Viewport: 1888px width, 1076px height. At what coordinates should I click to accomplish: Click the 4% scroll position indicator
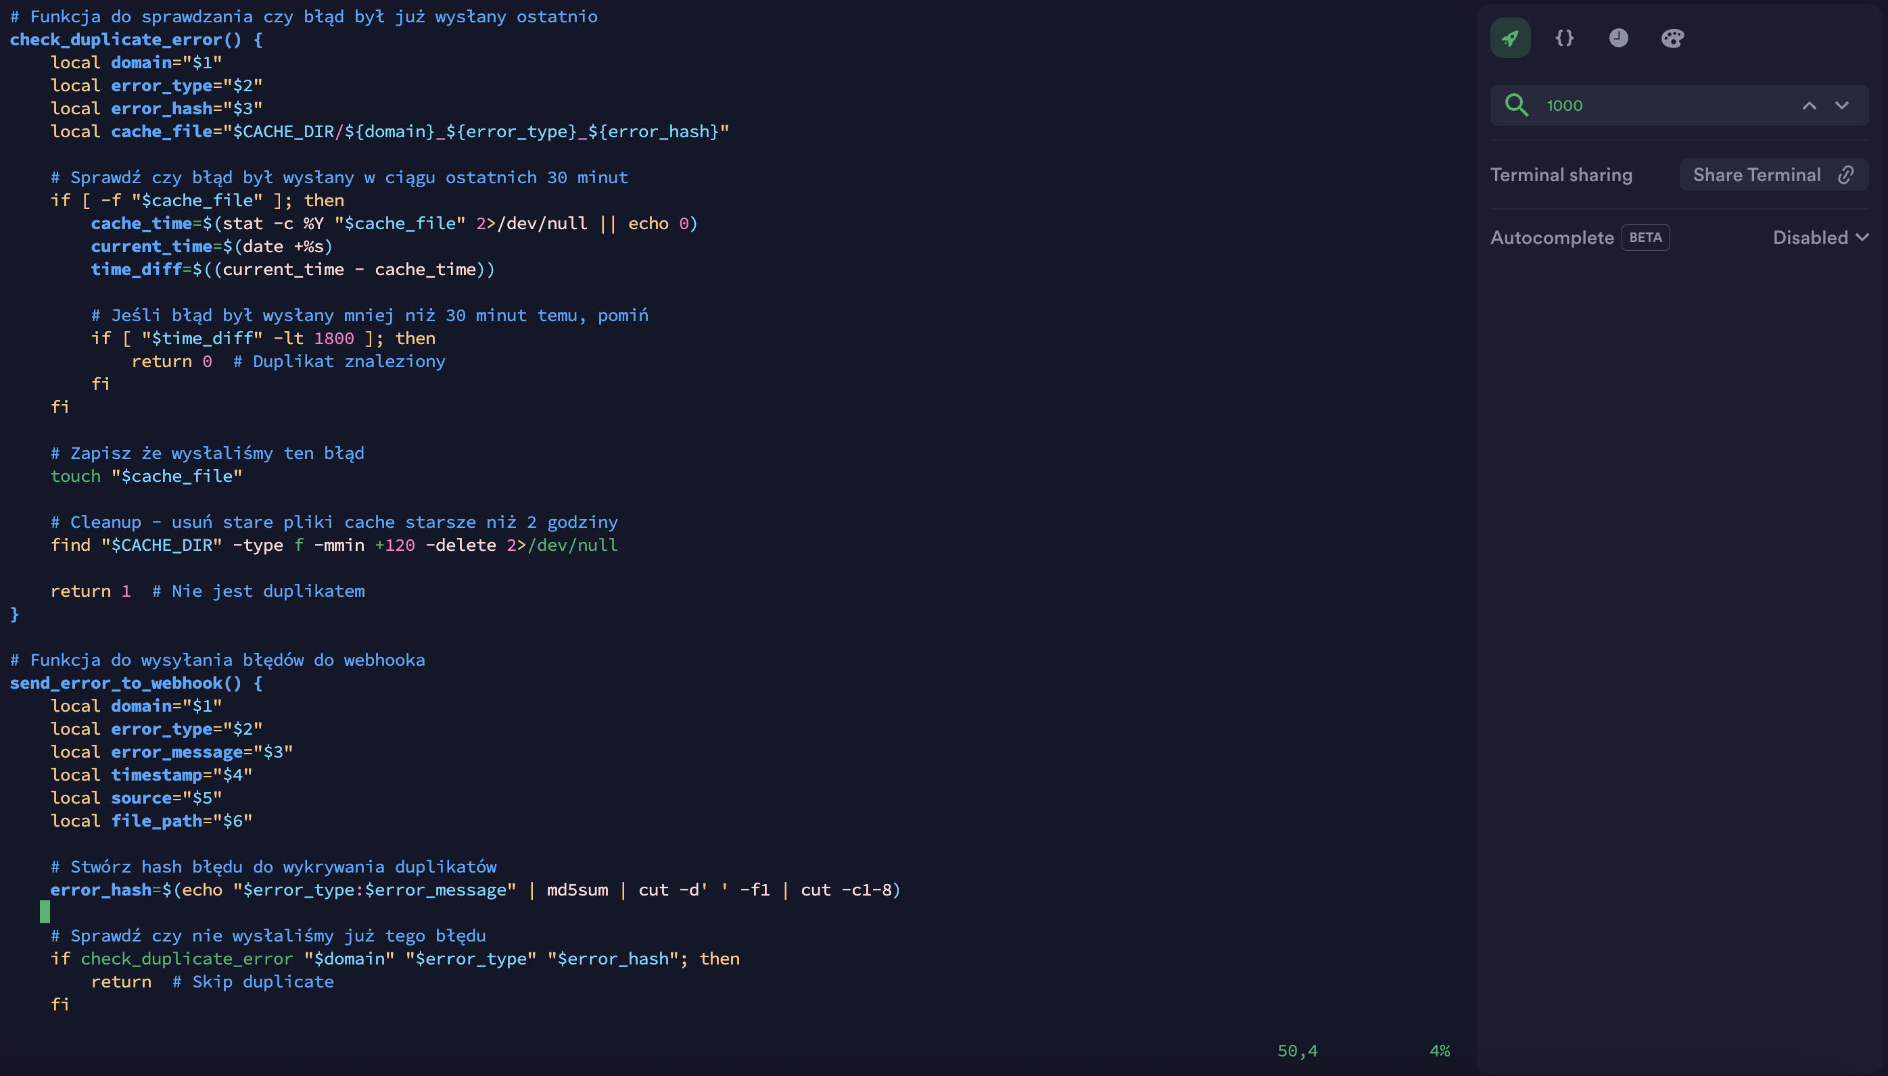click(x=1439, y=1050)
